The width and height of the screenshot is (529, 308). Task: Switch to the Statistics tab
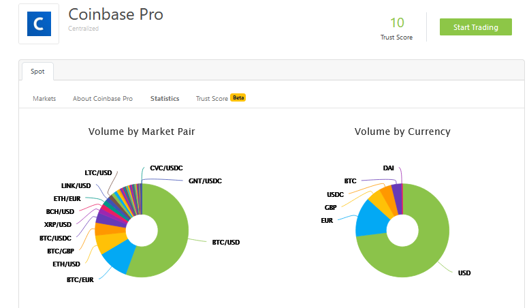165,99
